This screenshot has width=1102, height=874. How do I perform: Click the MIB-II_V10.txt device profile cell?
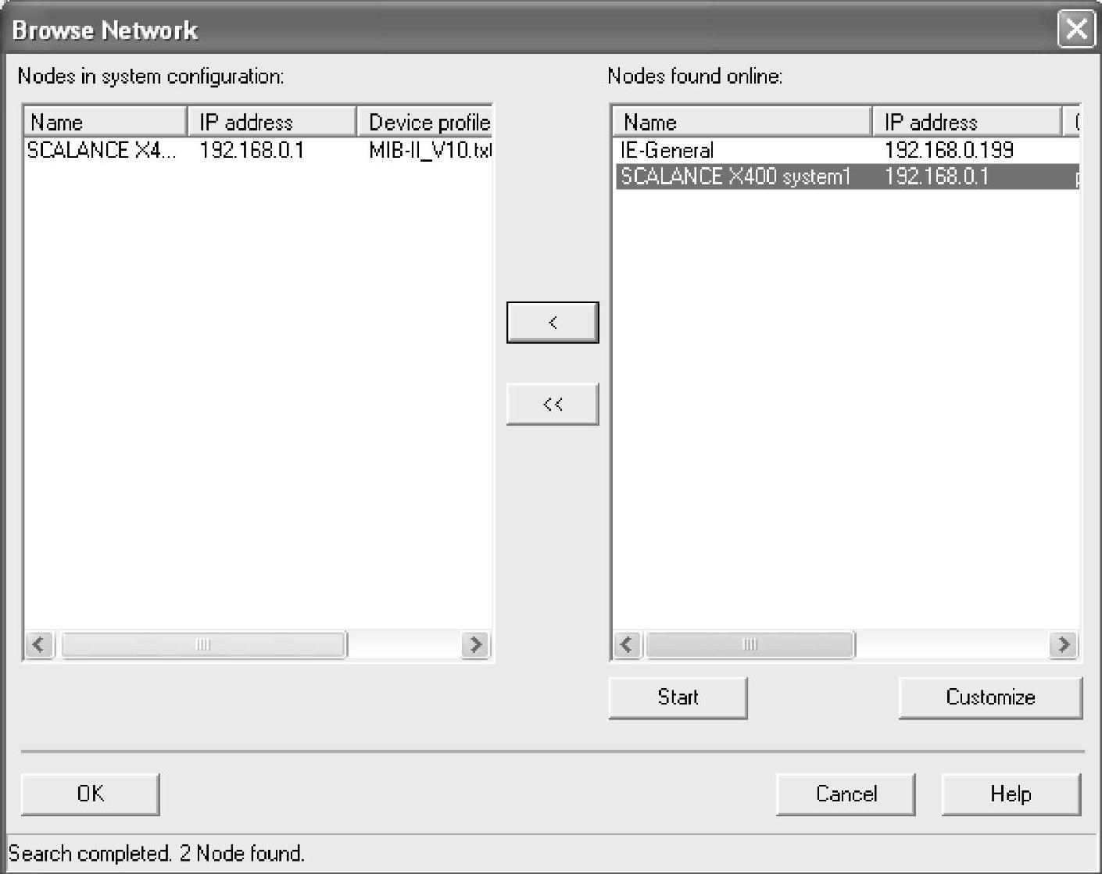click(430, 150)
